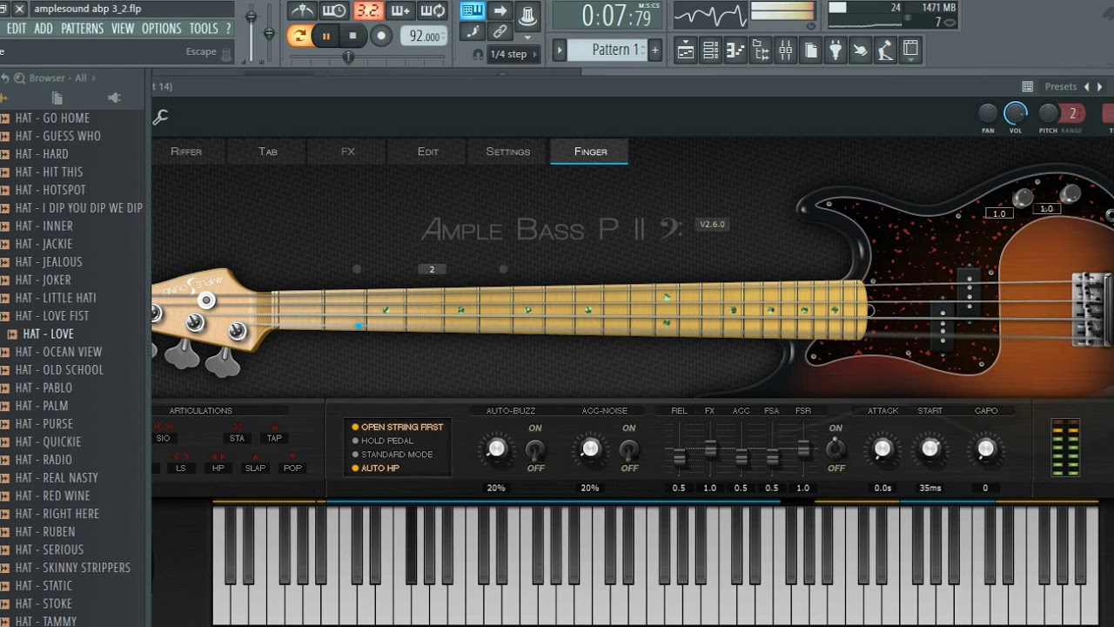This screenshot has height=627, width=1114.
Task: Flip the FSR section on/off switch
Action: click(x=835, y=448)
